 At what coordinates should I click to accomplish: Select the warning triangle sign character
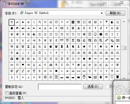click(106, 65)
